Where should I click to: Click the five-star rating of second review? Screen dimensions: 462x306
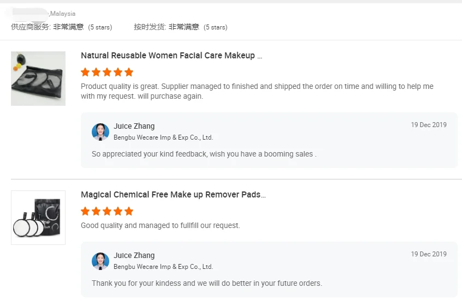pos(107,211)
